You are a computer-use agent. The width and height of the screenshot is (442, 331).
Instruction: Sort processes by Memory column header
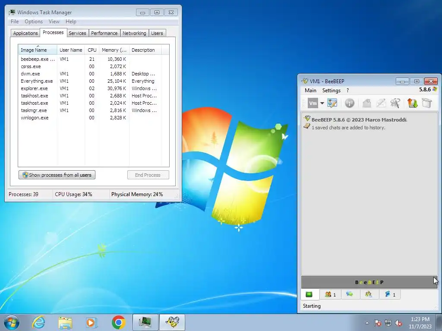point(114,50)
